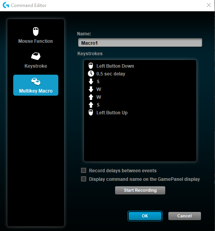Click the mouse icon beside Left Button Up
Image resolution: width=215 pixels, height=231 pixels.
click(91, 112)
